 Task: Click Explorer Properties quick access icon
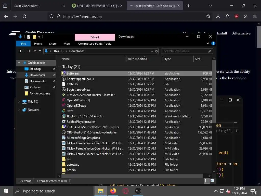pyautogui.click(x=29, y=37)
